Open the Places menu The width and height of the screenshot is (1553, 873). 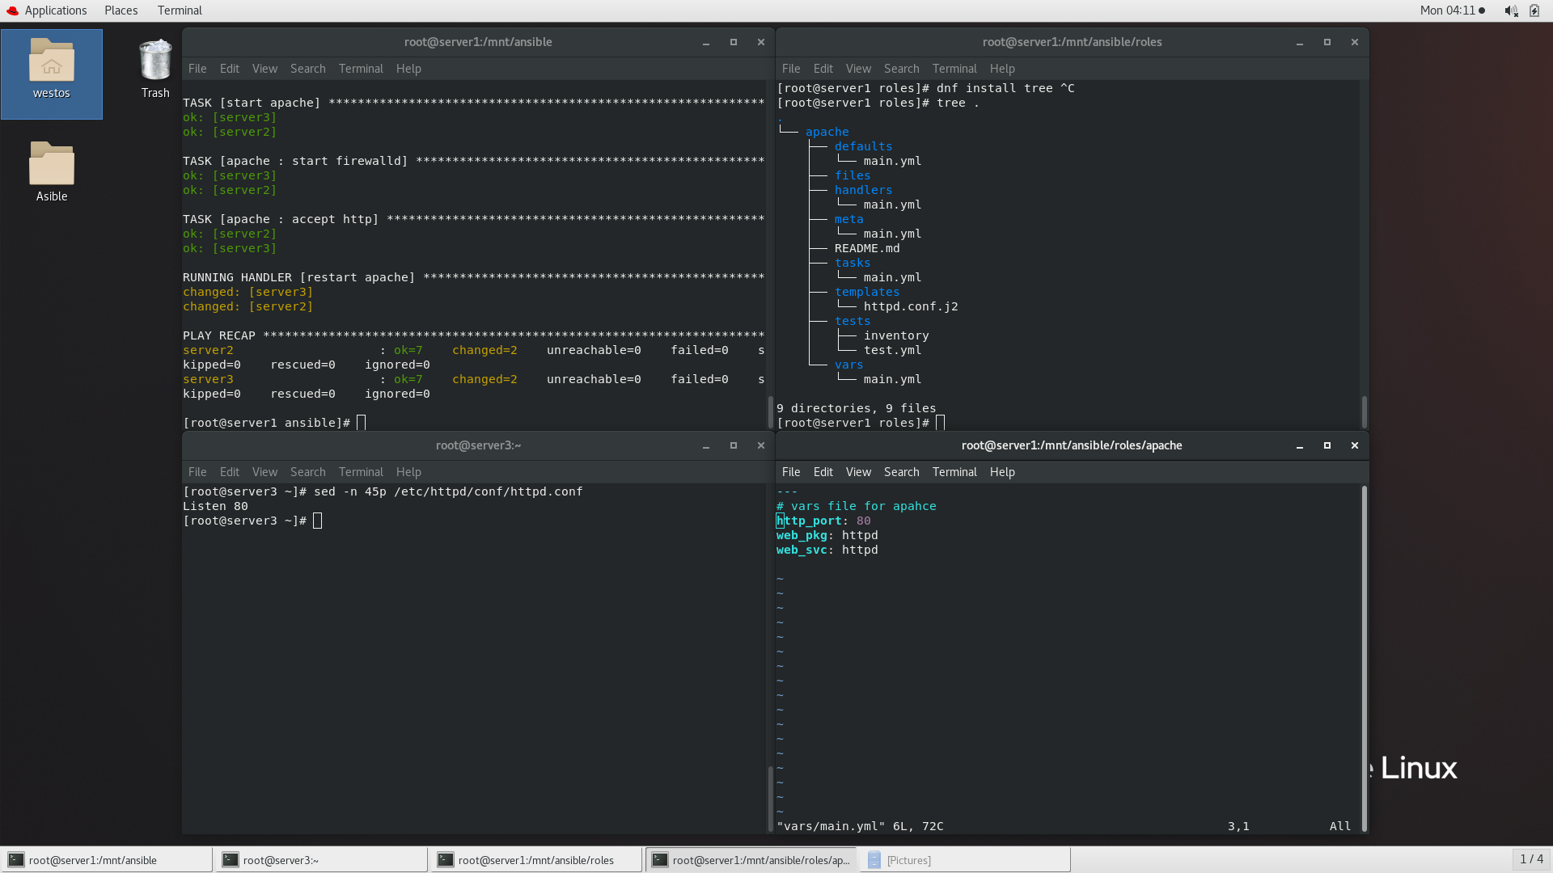[x=121, y=11]
